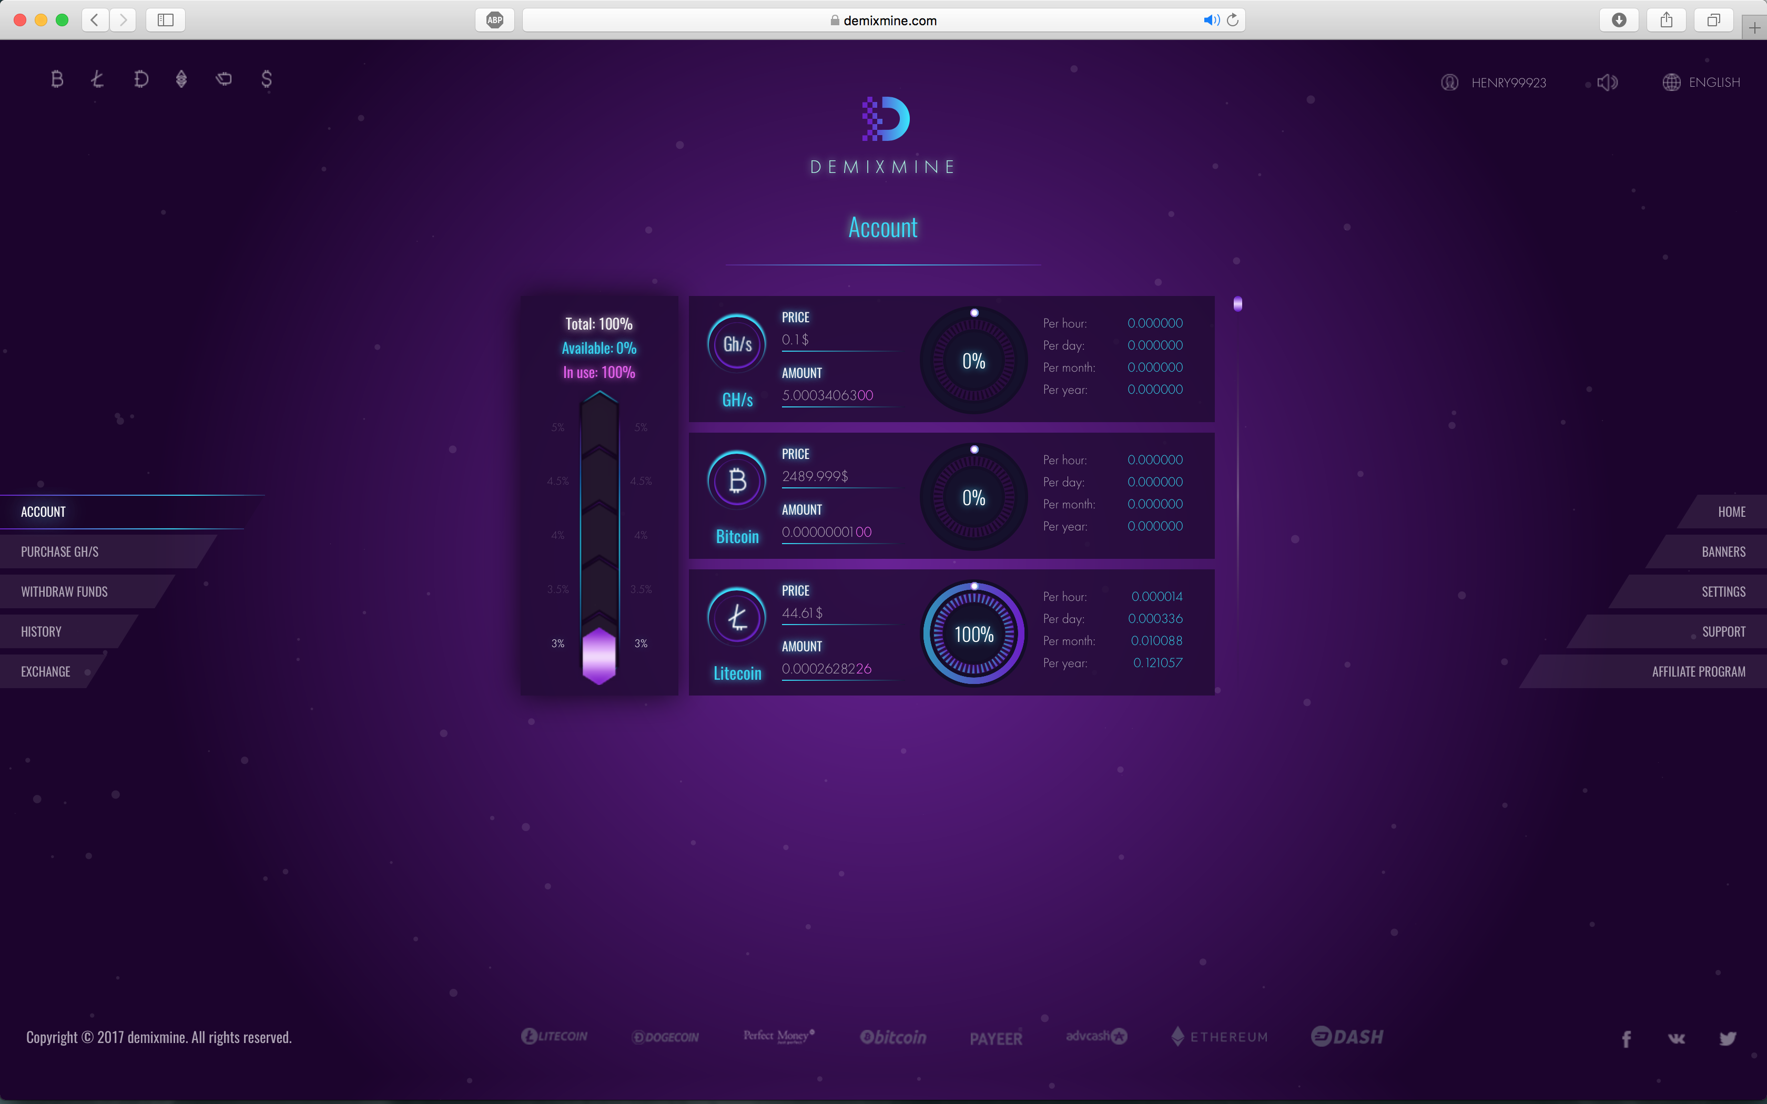The width and height of the screenshot is (1767, 1104).
Task: Open the Purchase GH/S menu item
Action: [60, 552]
